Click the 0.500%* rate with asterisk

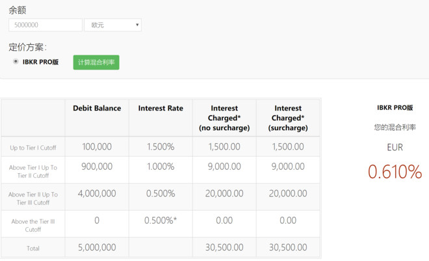pyautogui.click(x=161, y=221)
